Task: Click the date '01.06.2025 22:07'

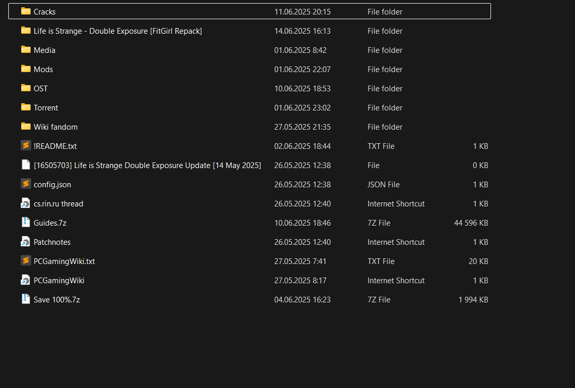Action: coord(302,70)
